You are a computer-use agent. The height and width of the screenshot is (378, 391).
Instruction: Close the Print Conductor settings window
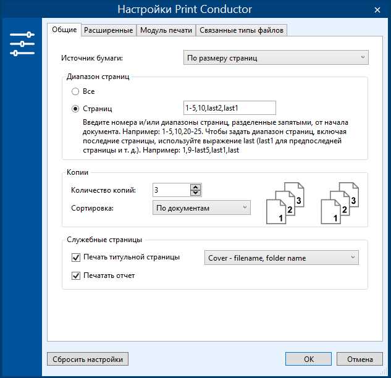click(x=377, y=9)
